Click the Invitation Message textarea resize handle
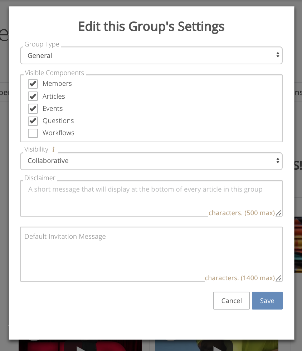The height and width of the screenshot is (351, 302). click(279, 278)
